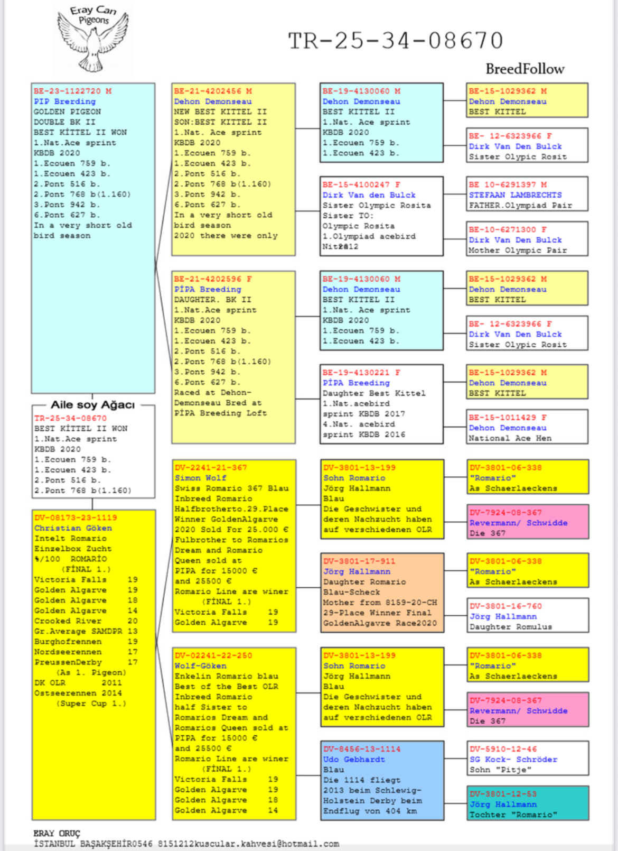Click the BE-19-4130221 F Daughter Best Kittel box
Image resolution: width=618 pixels, height=851 pixels.
(381, 403)
